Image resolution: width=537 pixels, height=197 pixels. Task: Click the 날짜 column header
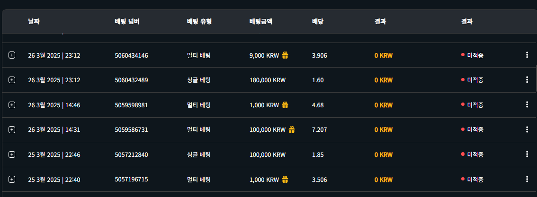click(x=33, y=22)
